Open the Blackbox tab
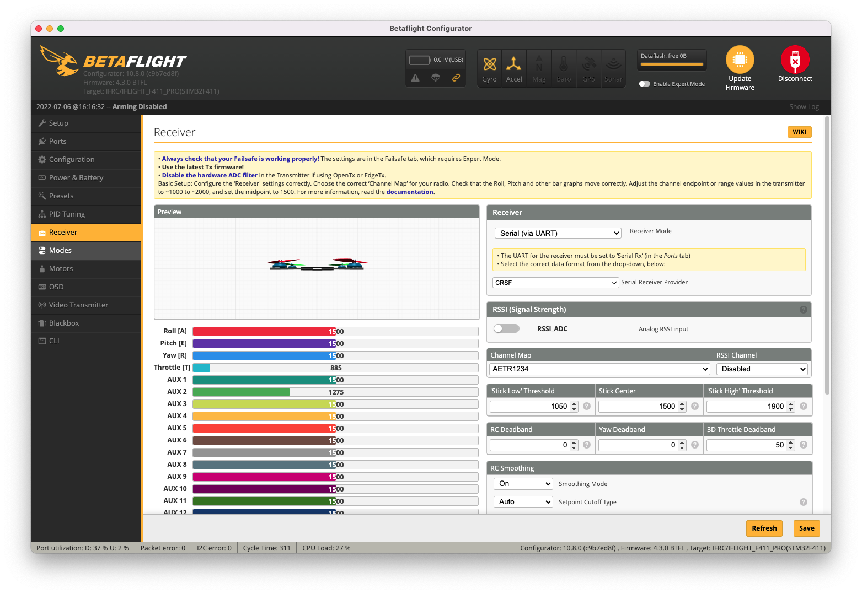The width and height of the screenshot is (862, 594). (86, 323)
